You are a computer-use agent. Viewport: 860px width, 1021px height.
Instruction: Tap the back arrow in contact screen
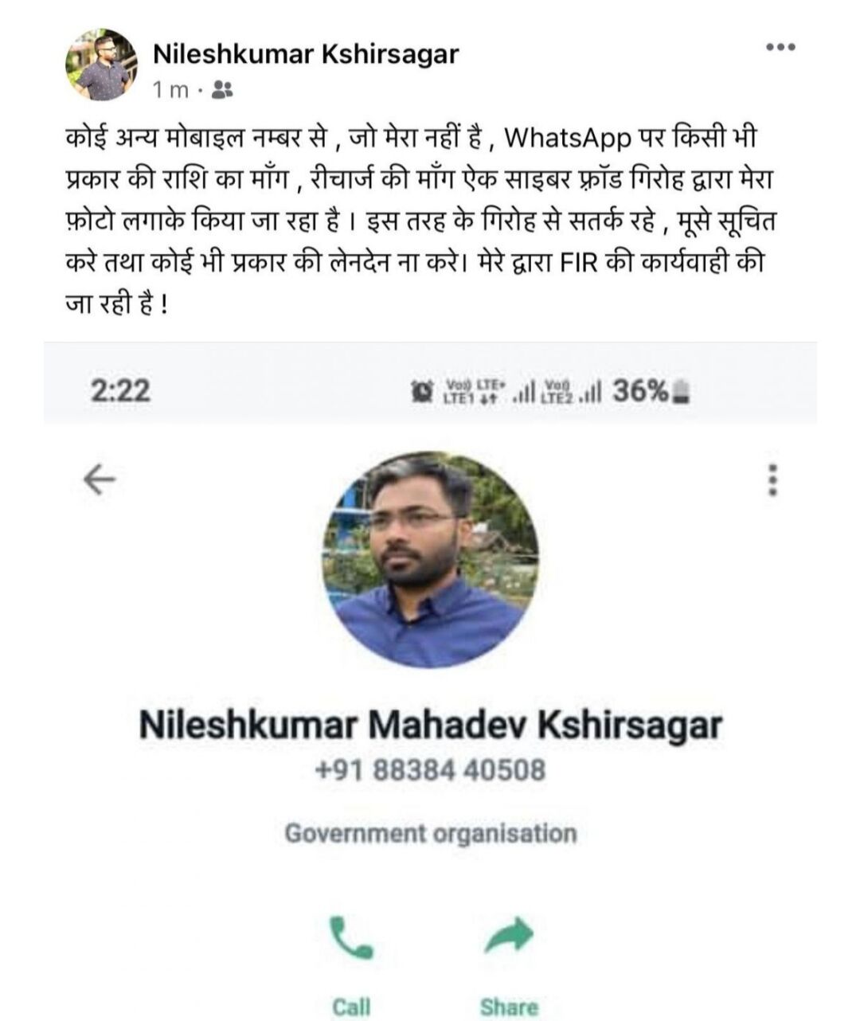[x=100, y=479]
